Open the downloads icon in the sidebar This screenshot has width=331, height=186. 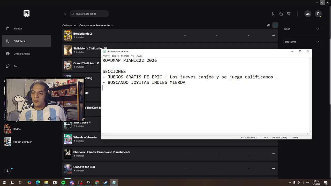(7, 171)
